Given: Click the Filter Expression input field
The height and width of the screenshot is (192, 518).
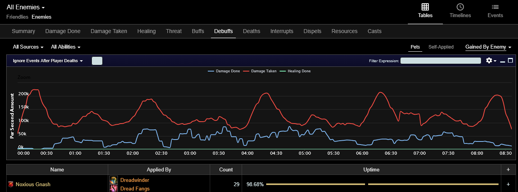Looking at the screenshot, I should pyautogui.click(x=441, y=61).
